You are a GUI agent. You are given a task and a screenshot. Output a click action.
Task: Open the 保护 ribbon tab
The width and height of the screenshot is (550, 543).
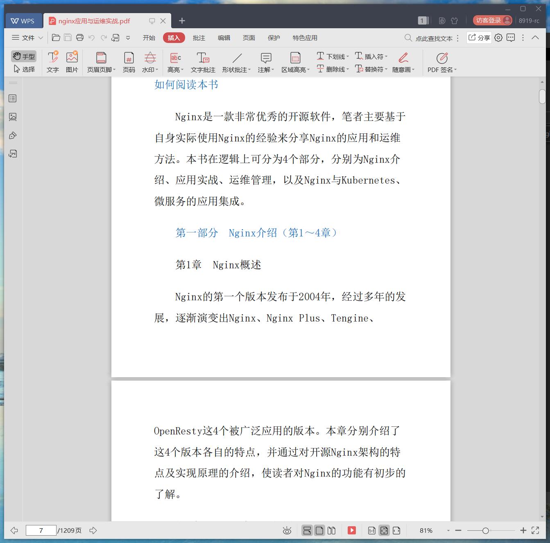274,38
